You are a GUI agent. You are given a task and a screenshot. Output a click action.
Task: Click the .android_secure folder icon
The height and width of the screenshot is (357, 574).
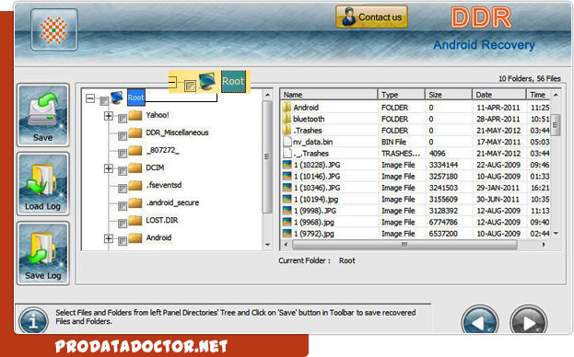click(135, 202)
